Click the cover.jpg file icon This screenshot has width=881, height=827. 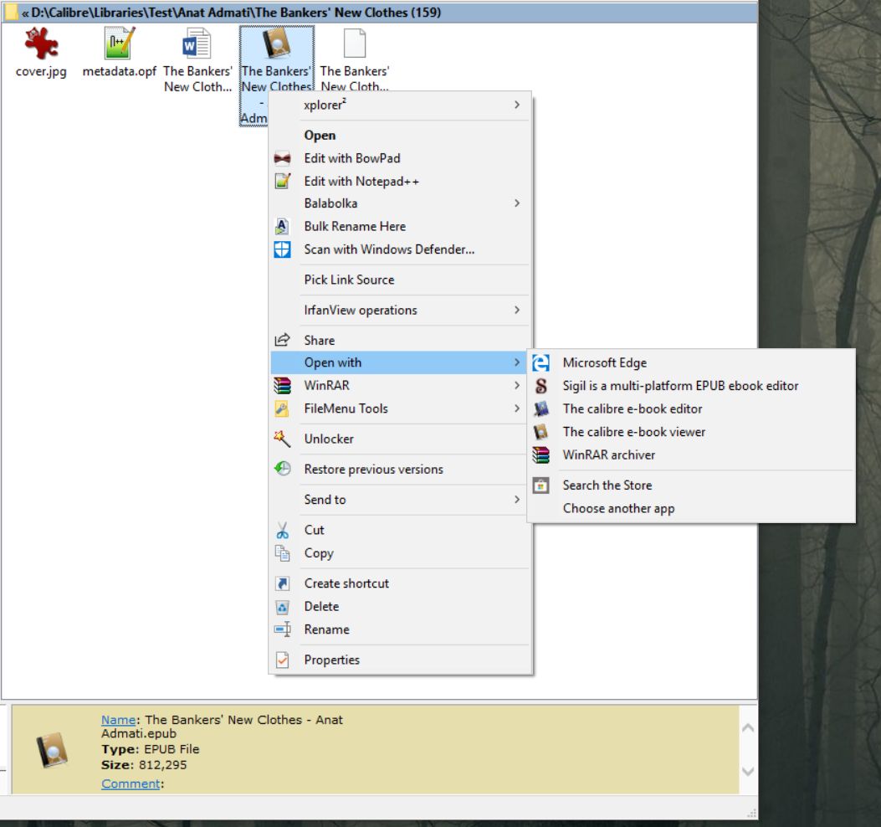41,44
